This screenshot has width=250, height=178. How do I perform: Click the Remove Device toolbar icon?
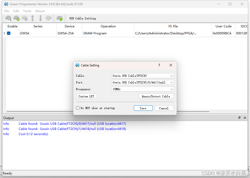point(25,18)
